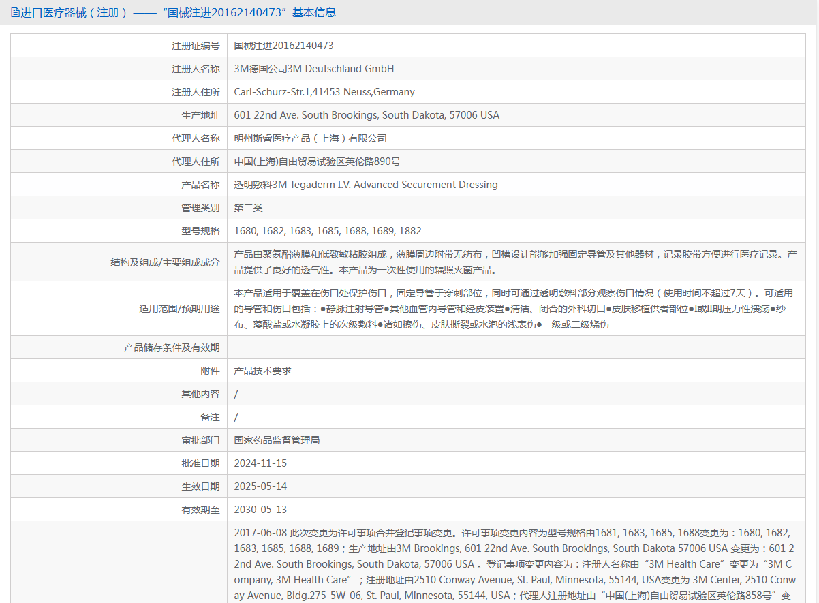The height and width of the screenshot is (603, 819).
Task: Select the registration number value 国械注进20162140473
Action: [x=283, y=46]
